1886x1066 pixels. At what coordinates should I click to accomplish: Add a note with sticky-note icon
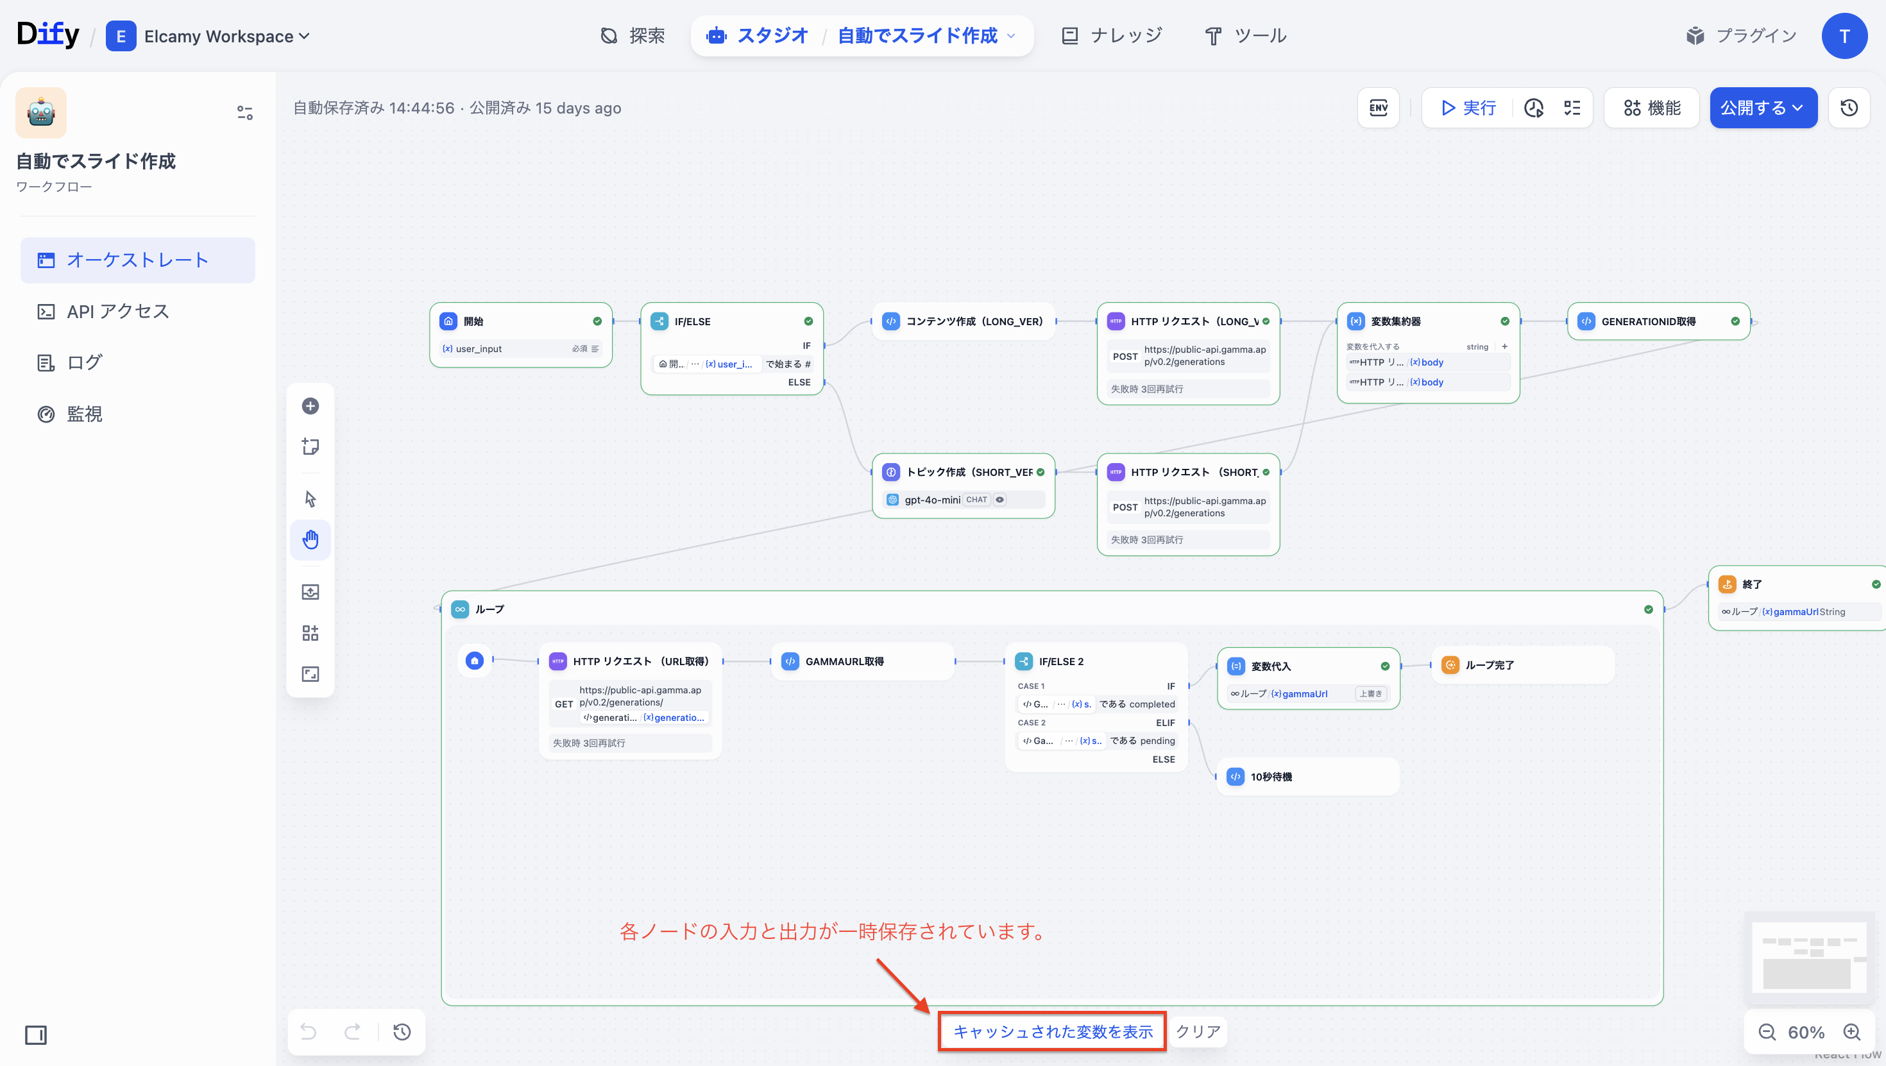310,446
